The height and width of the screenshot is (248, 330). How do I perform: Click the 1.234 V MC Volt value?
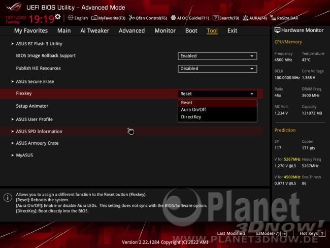tap(281, 113)
